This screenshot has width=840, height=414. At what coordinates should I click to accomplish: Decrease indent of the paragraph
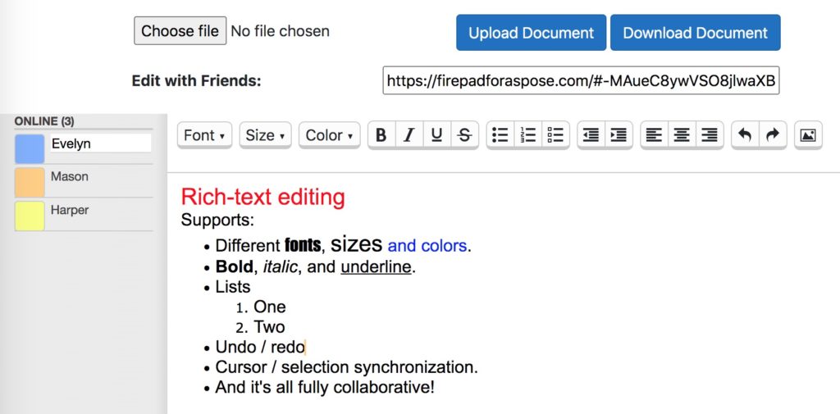(591, 135)
